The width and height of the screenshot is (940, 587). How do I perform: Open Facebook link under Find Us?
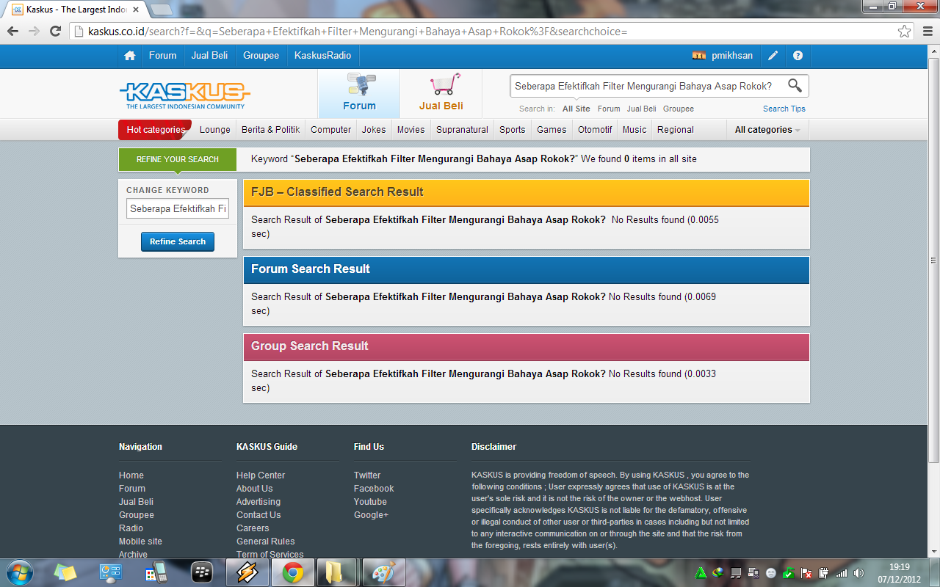click(374, 489)
